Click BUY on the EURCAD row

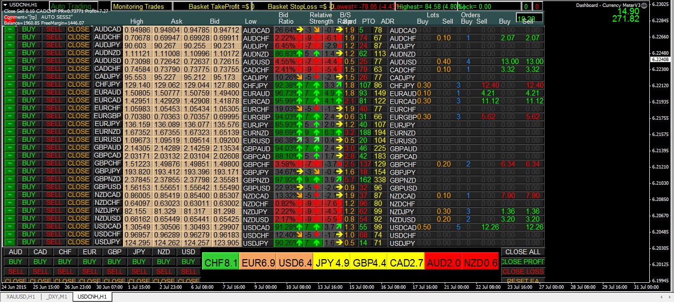pyautogui.click(x=29, y=101)
